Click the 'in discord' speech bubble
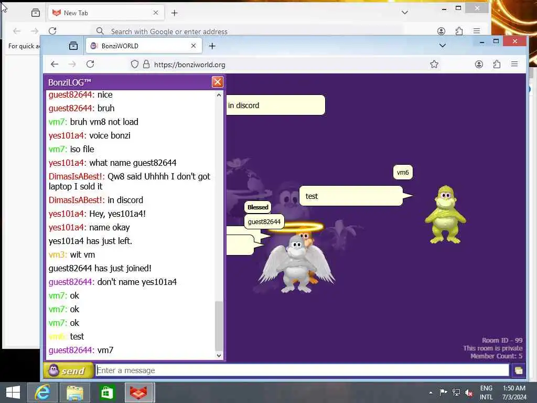The image size is (537, 403). click(276, 105)
